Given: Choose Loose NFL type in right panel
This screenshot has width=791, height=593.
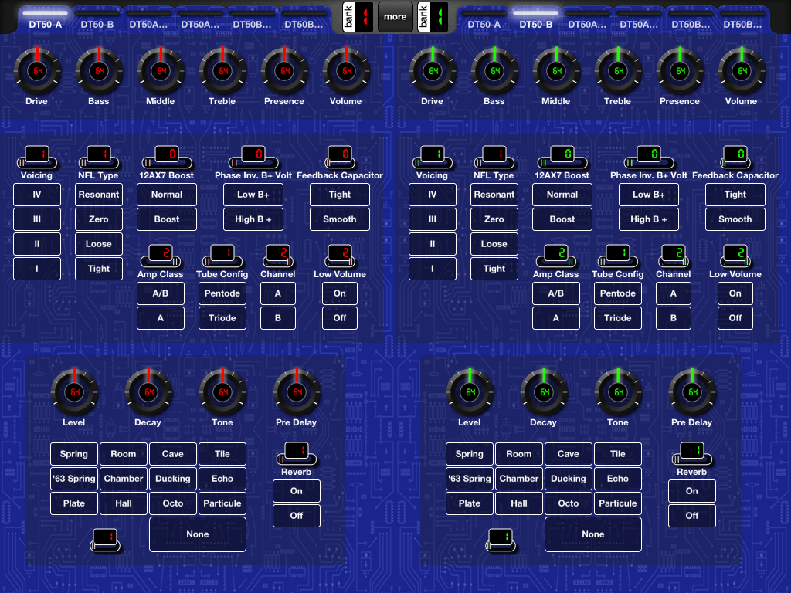Looking at the screenshot, I should (x=494, y=244).
